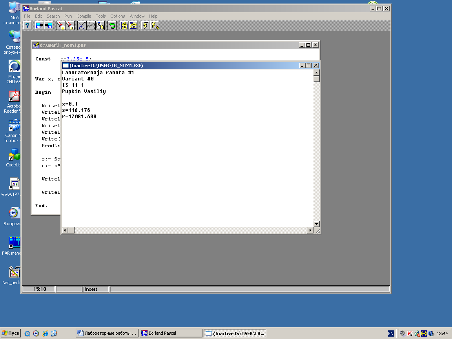Switch to Borland Pascal taskbar button

171,333
